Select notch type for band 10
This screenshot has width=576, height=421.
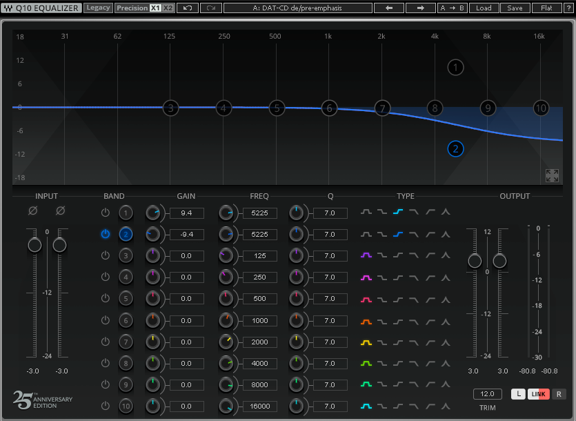[x=446, y=406]
